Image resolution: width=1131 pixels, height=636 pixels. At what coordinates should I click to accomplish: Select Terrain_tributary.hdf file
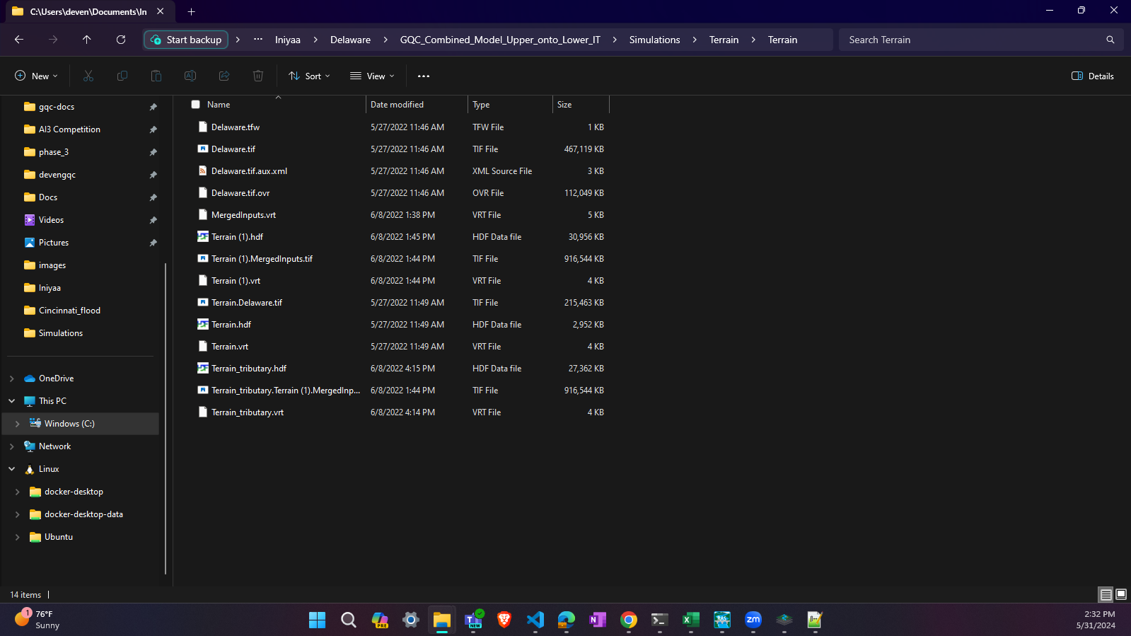[248, 369]
